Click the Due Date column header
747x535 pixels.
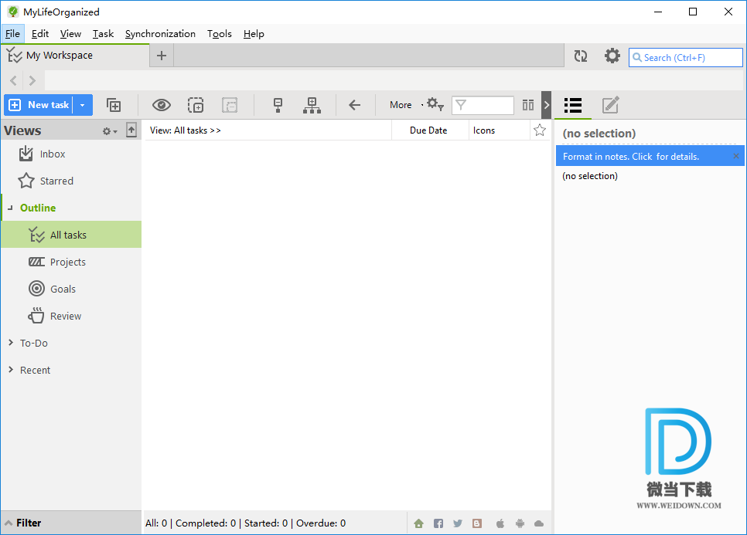pyautogui.click(x=428, y=130)
